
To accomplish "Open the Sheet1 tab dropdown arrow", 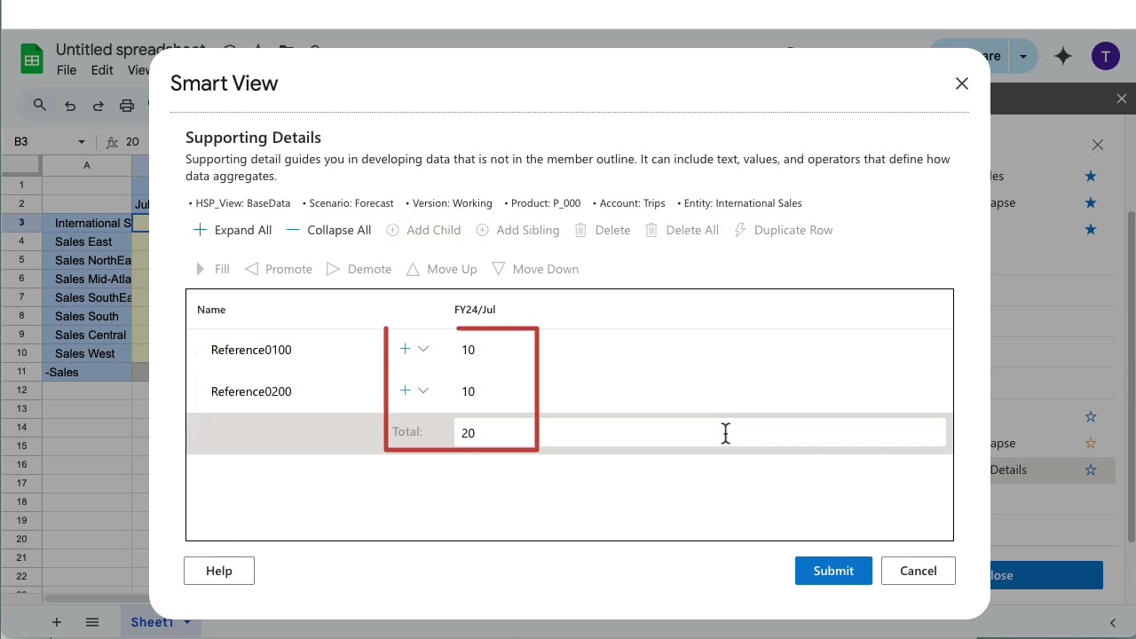I will pyautogui.click(x=187, y=622).
